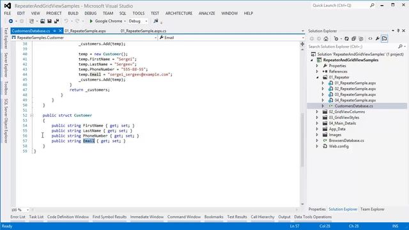
Task: Open the Debug configuration dropdown
Action: 146,21
